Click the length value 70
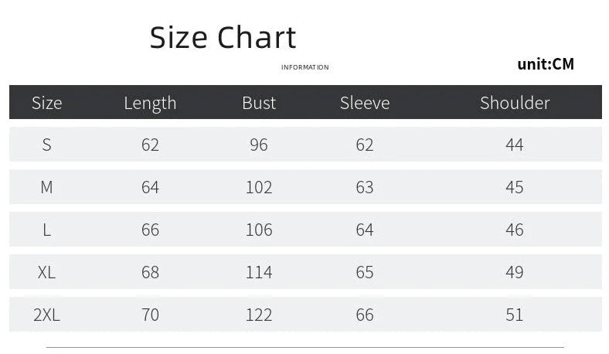 pos(150,315)
